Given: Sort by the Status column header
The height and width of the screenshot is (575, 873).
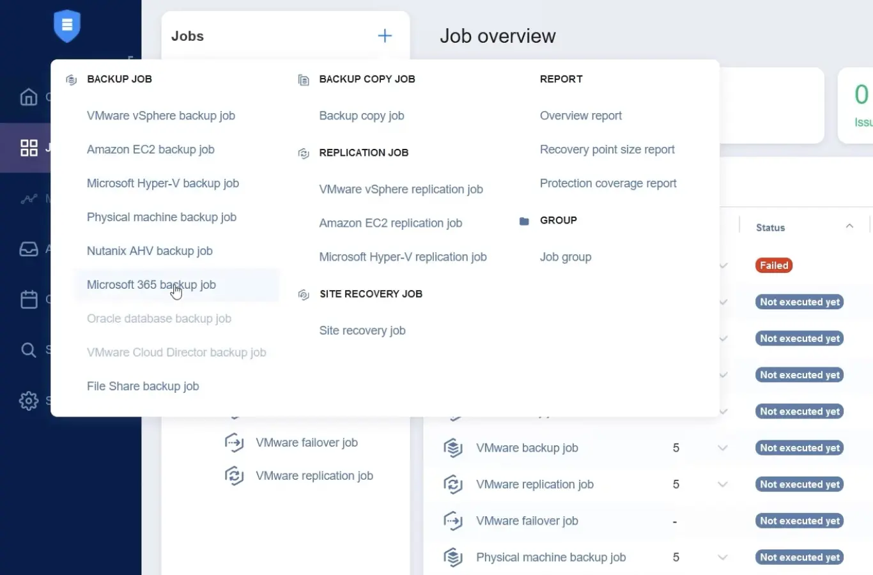Looking at the screenshot, I should click(x=770, y=227).
